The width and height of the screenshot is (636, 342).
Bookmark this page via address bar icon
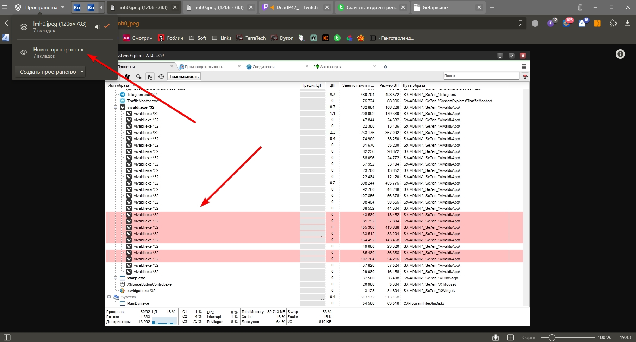[x=520, y=23]
